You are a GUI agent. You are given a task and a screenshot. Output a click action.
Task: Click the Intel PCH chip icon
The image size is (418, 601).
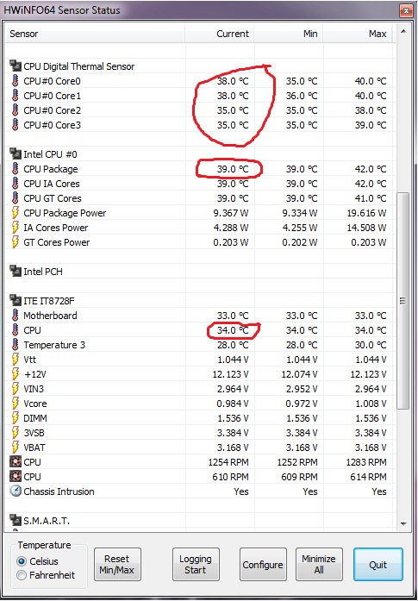click(x=16, y=272)
